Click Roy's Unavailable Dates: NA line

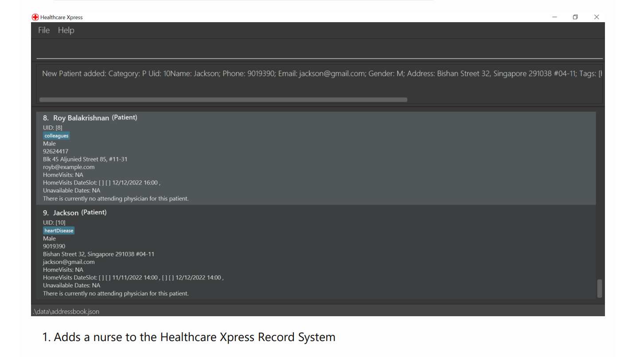pyautogui.click(x=71, y=191)
